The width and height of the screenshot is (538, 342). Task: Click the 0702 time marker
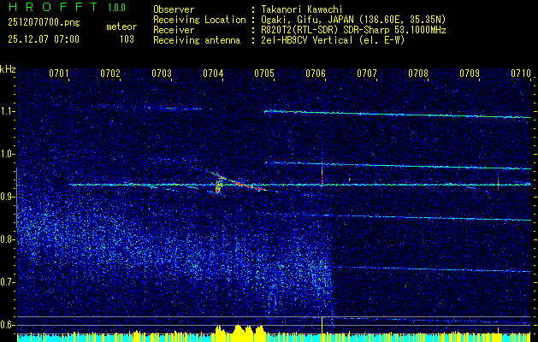coord(110,73)
